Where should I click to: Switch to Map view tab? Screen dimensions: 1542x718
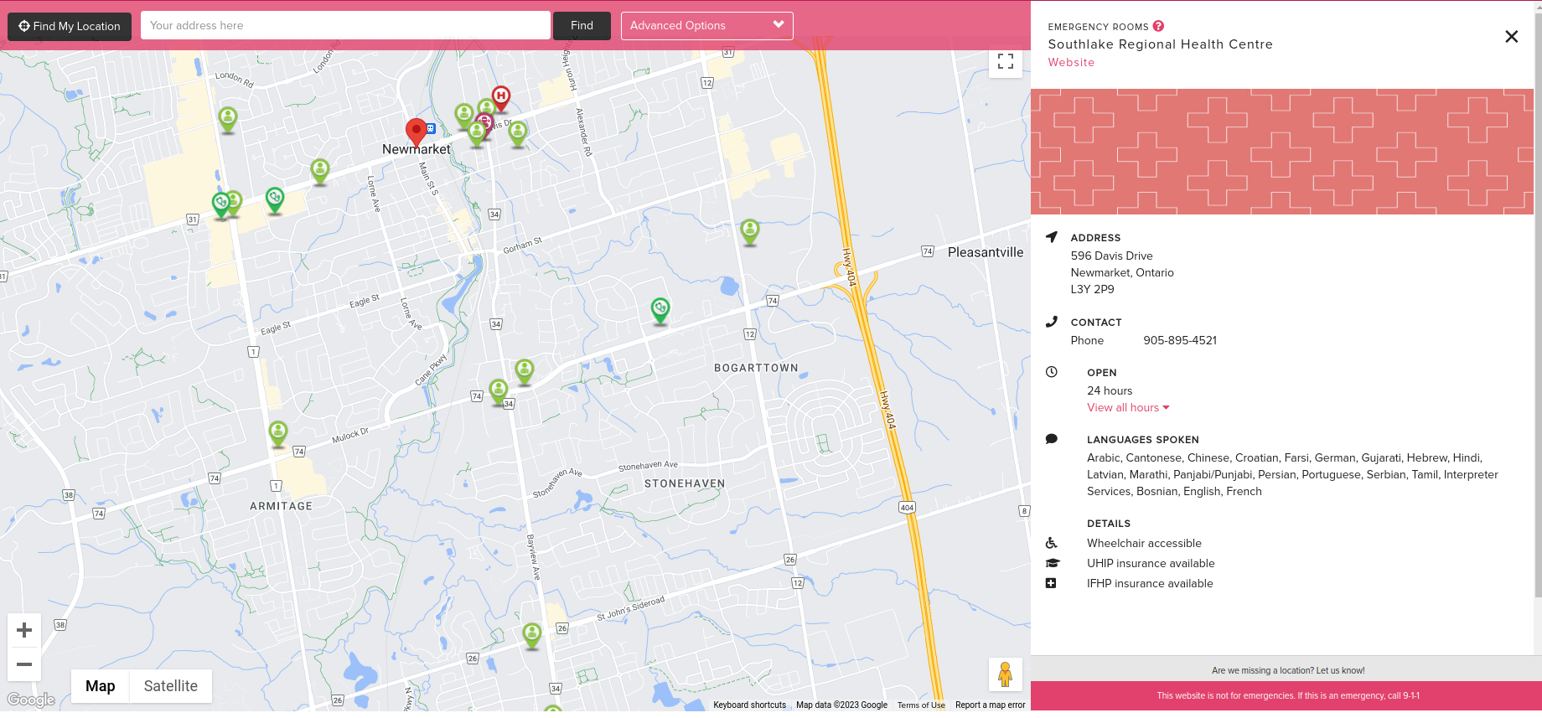[x=100, y=686]
